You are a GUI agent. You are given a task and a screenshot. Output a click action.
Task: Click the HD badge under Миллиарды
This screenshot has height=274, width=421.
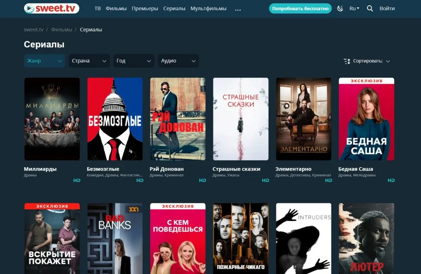point(76,180)
